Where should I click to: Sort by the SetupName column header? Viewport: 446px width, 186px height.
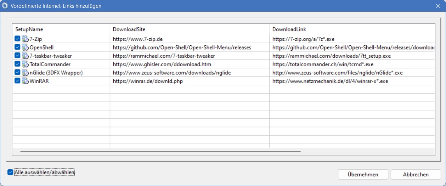click(x=61, y=29)
